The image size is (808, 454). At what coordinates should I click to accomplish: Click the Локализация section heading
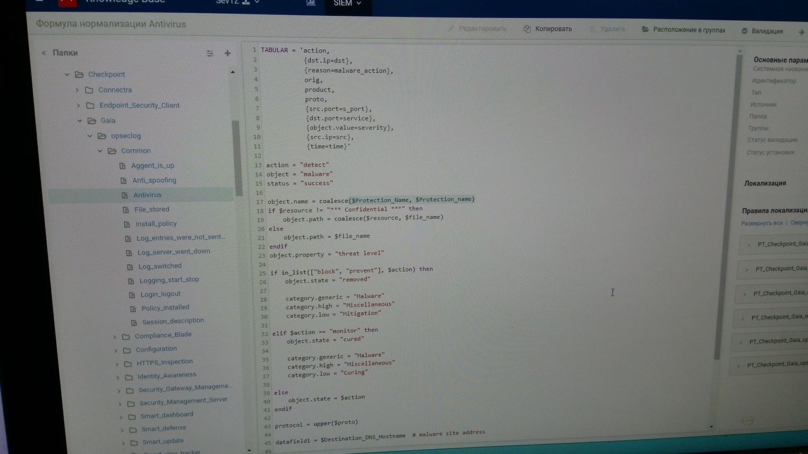[764, 183]
